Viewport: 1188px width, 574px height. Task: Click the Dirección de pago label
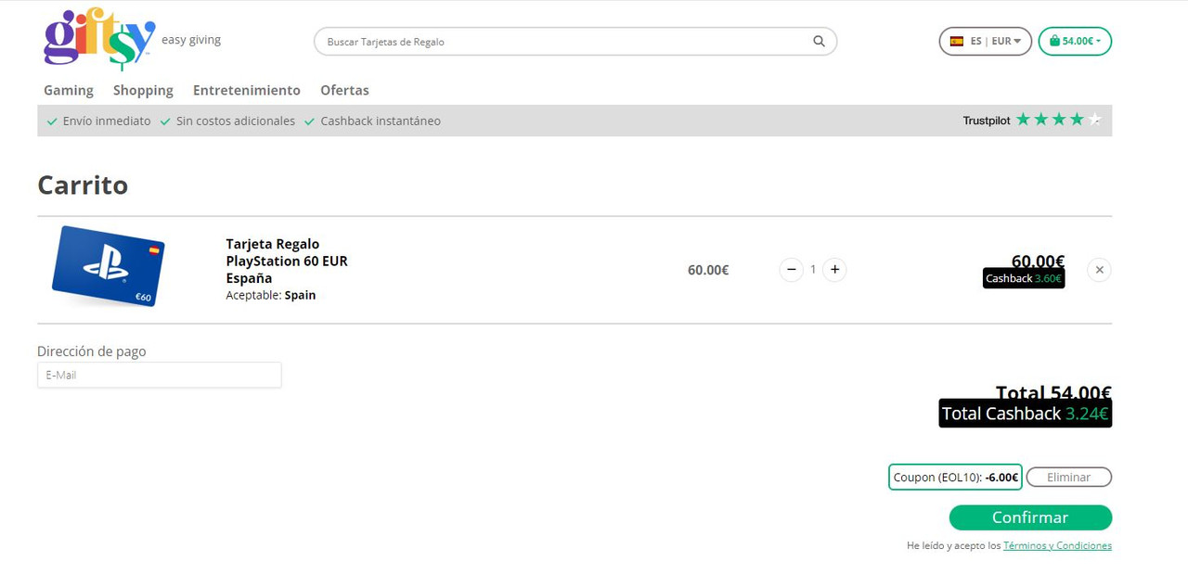(x=92, y=351)
